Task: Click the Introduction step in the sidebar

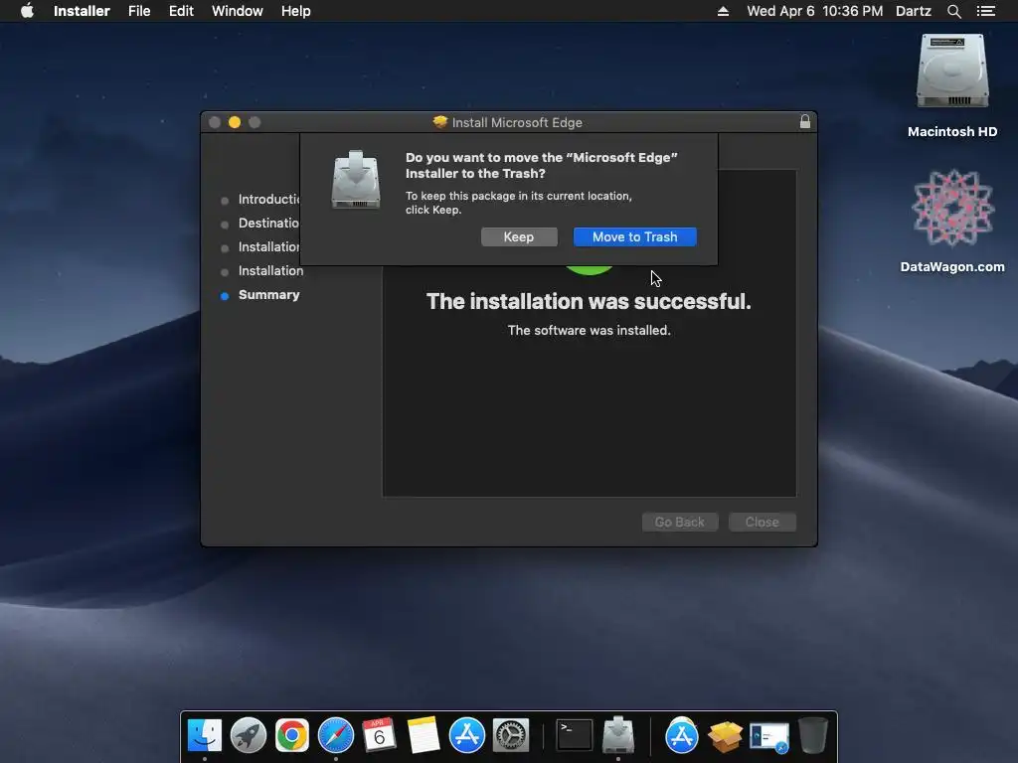Action: 268,199
